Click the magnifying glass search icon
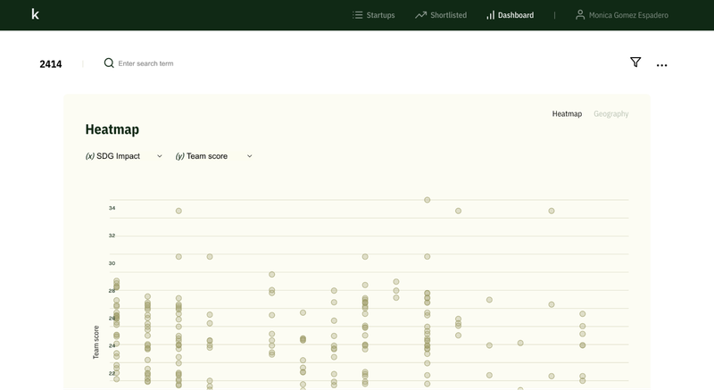Screen dimensions: 714x390 click(109, 63)
